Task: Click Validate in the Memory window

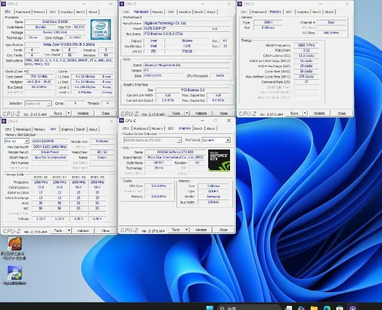Action: pyautogui.click(x=319, y=113)
